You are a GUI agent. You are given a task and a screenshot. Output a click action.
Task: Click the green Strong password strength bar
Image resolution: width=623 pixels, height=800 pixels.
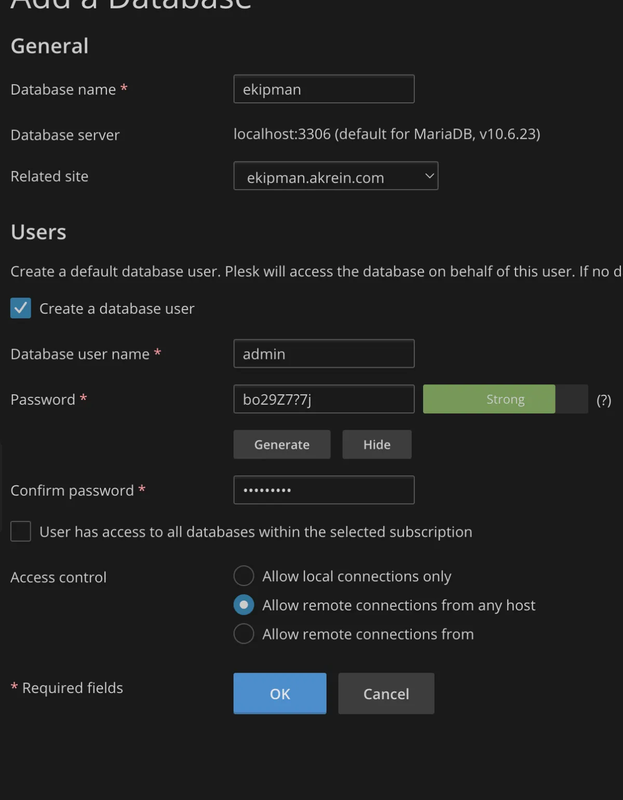tap(489, 399)
